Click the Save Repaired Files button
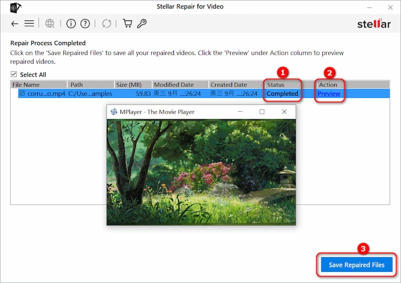This screenshot has width=401, height=283. tap(356, 265)
